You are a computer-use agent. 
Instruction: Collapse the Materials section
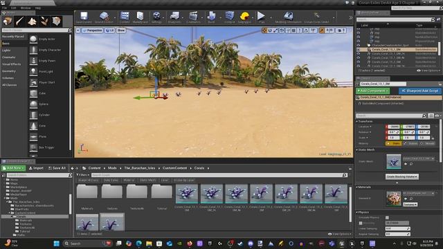click(x=357, y=187)
